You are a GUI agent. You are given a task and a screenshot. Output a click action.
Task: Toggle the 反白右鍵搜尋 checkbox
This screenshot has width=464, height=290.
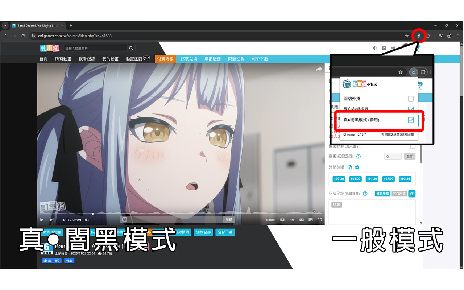[411, 109]
